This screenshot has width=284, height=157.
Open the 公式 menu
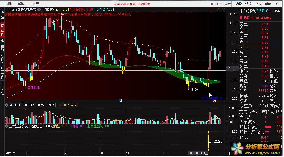(258, 4)
